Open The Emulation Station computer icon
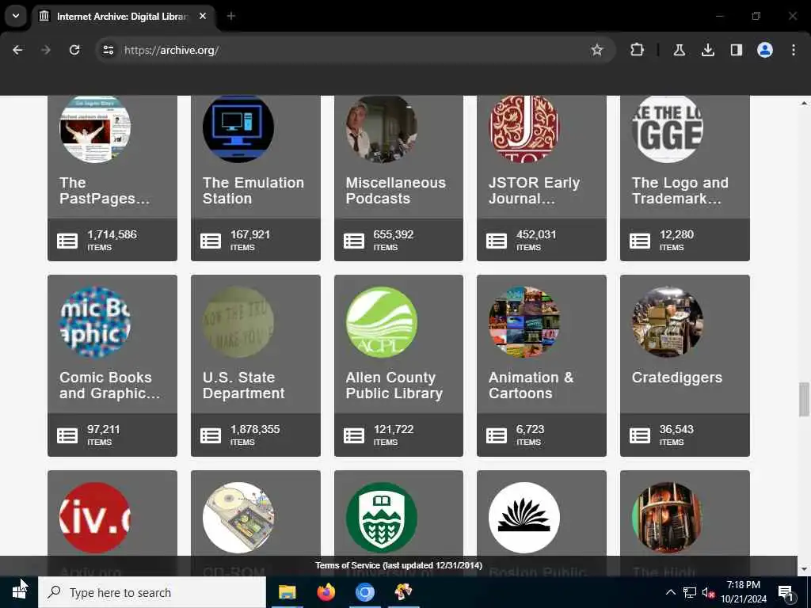This screenshot has height=608, width=811. (238, 128)
